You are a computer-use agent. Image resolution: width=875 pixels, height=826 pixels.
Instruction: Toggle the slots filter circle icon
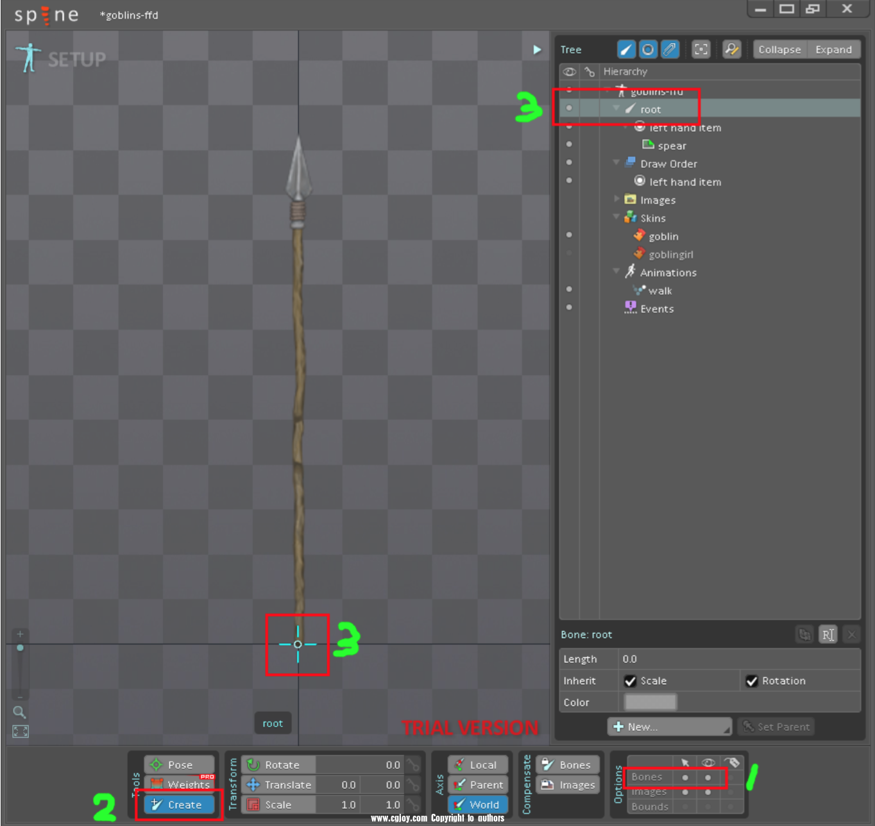pyautogui.click(x=648, y=49)
